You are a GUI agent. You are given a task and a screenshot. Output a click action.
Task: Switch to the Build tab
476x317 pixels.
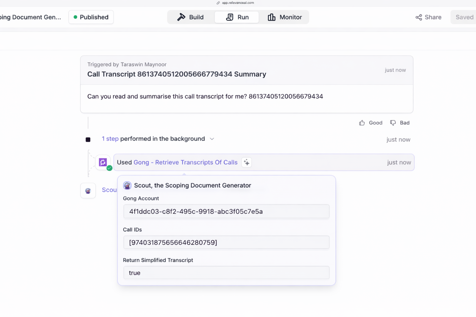coord(190,17)
